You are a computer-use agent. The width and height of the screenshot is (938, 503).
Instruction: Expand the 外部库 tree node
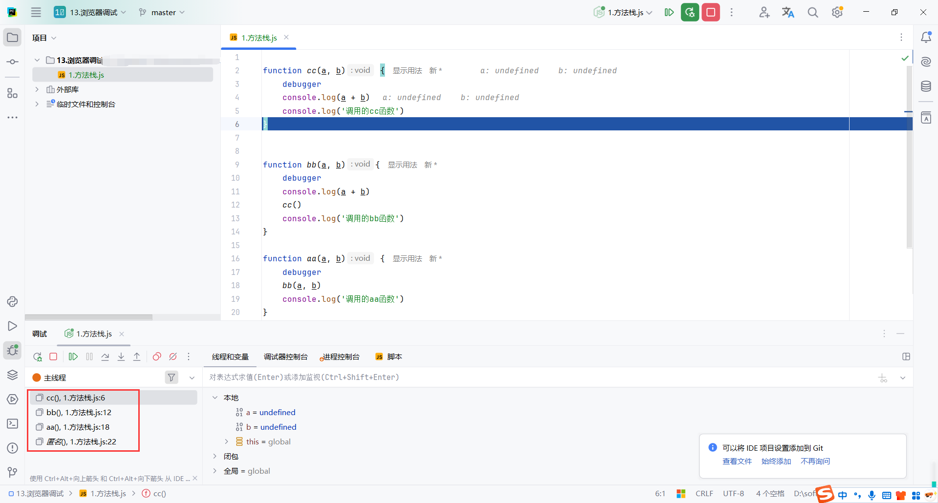pos(37,89)
